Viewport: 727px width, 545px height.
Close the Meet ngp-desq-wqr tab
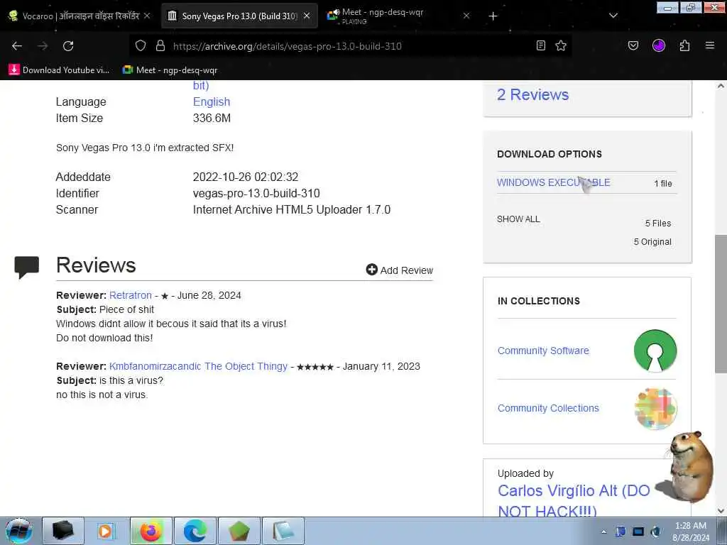[x=466, y=16]
